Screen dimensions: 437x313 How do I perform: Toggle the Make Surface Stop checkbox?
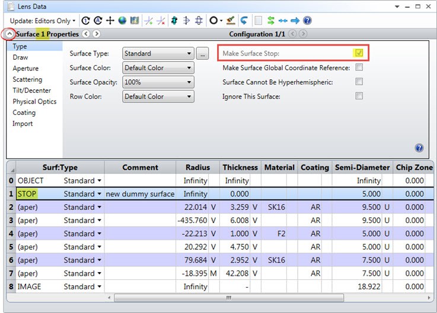pyautogui.click(x=359, y=53)
